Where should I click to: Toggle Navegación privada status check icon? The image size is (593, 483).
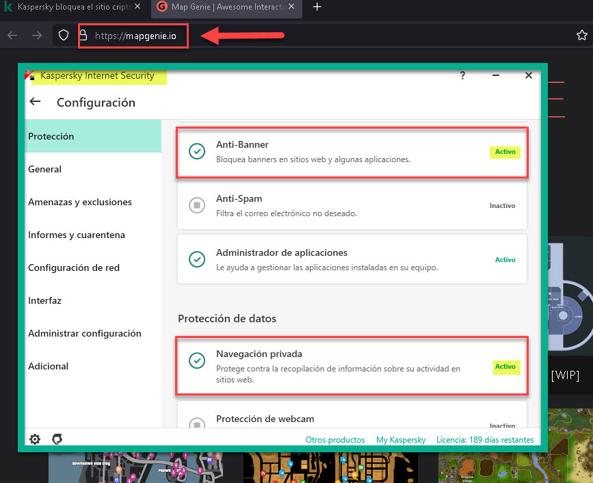(x=197, y=361)
